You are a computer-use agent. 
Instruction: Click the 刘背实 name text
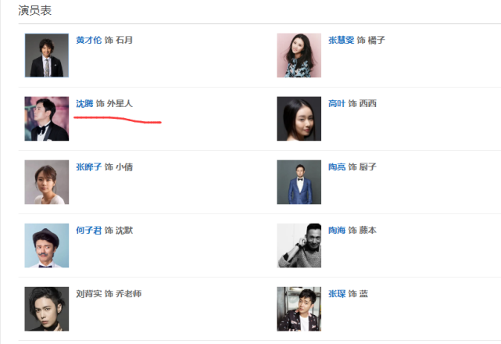(89, 293)
